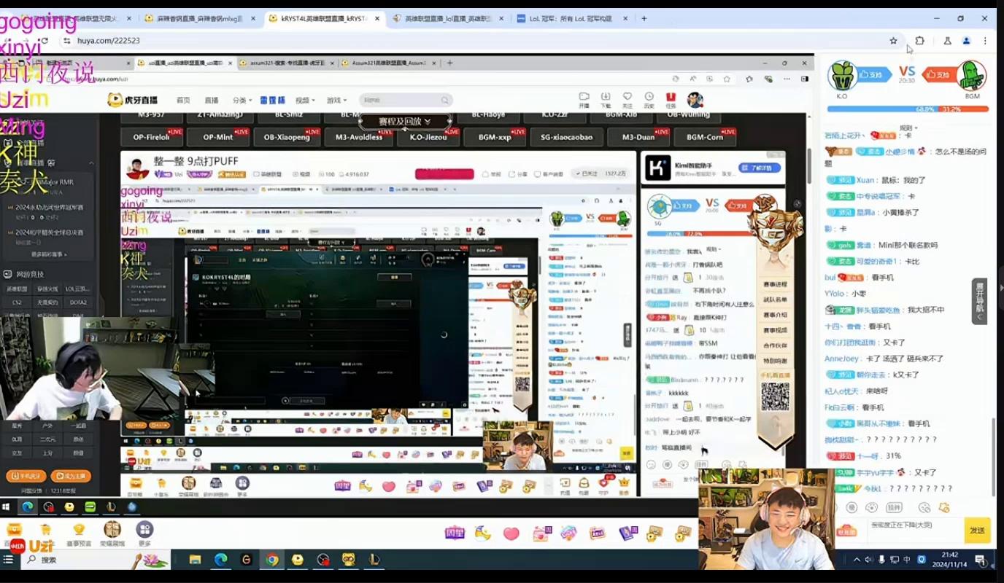This screenshot has width=1004, height=583.
Task: Click the taskbar clock showing 21:42
Action: (x=949, y=560)
